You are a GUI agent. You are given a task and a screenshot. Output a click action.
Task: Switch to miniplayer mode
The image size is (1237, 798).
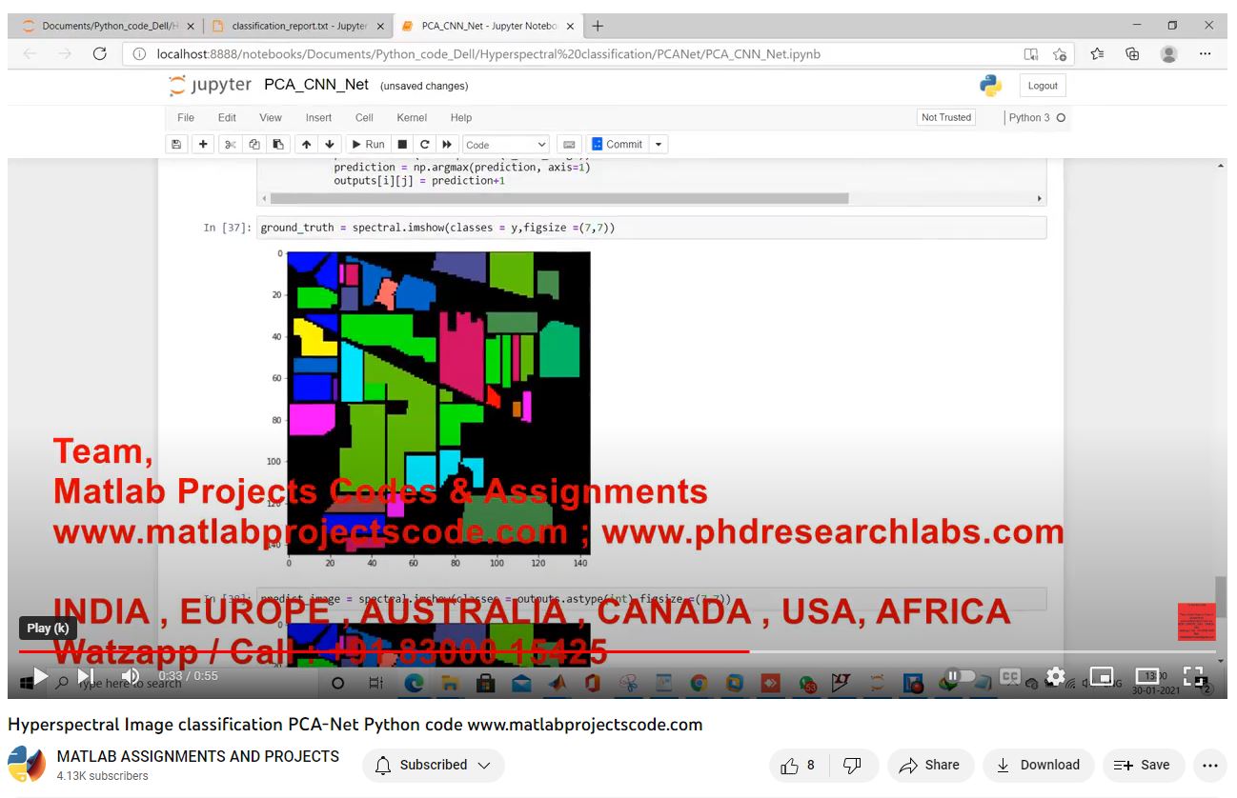coord(1101,676)
